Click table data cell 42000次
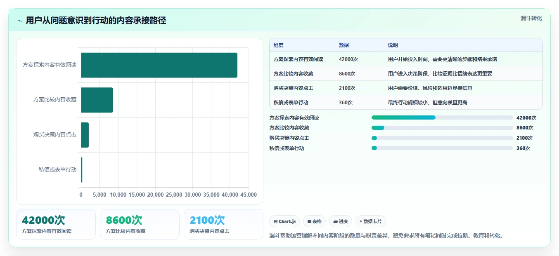The image size is (559, 256). [x=348, y=59]
